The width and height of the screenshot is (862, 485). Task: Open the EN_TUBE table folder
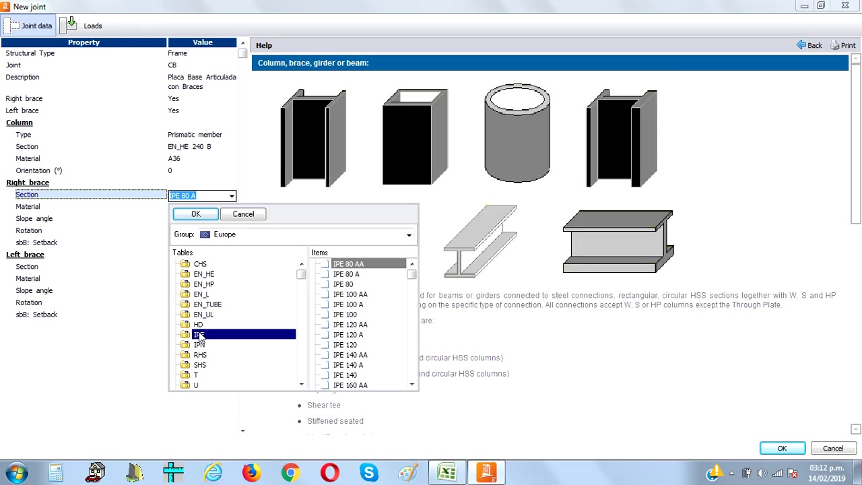pos(207,304)
